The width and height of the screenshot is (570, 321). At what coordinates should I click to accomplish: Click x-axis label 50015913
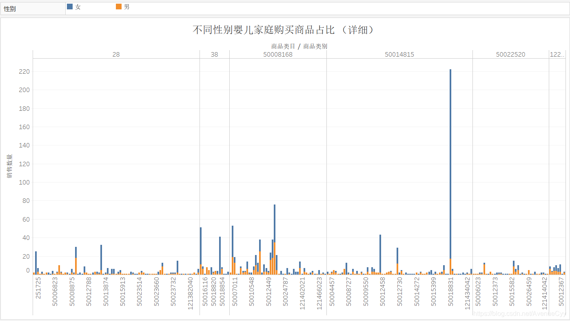123,292
